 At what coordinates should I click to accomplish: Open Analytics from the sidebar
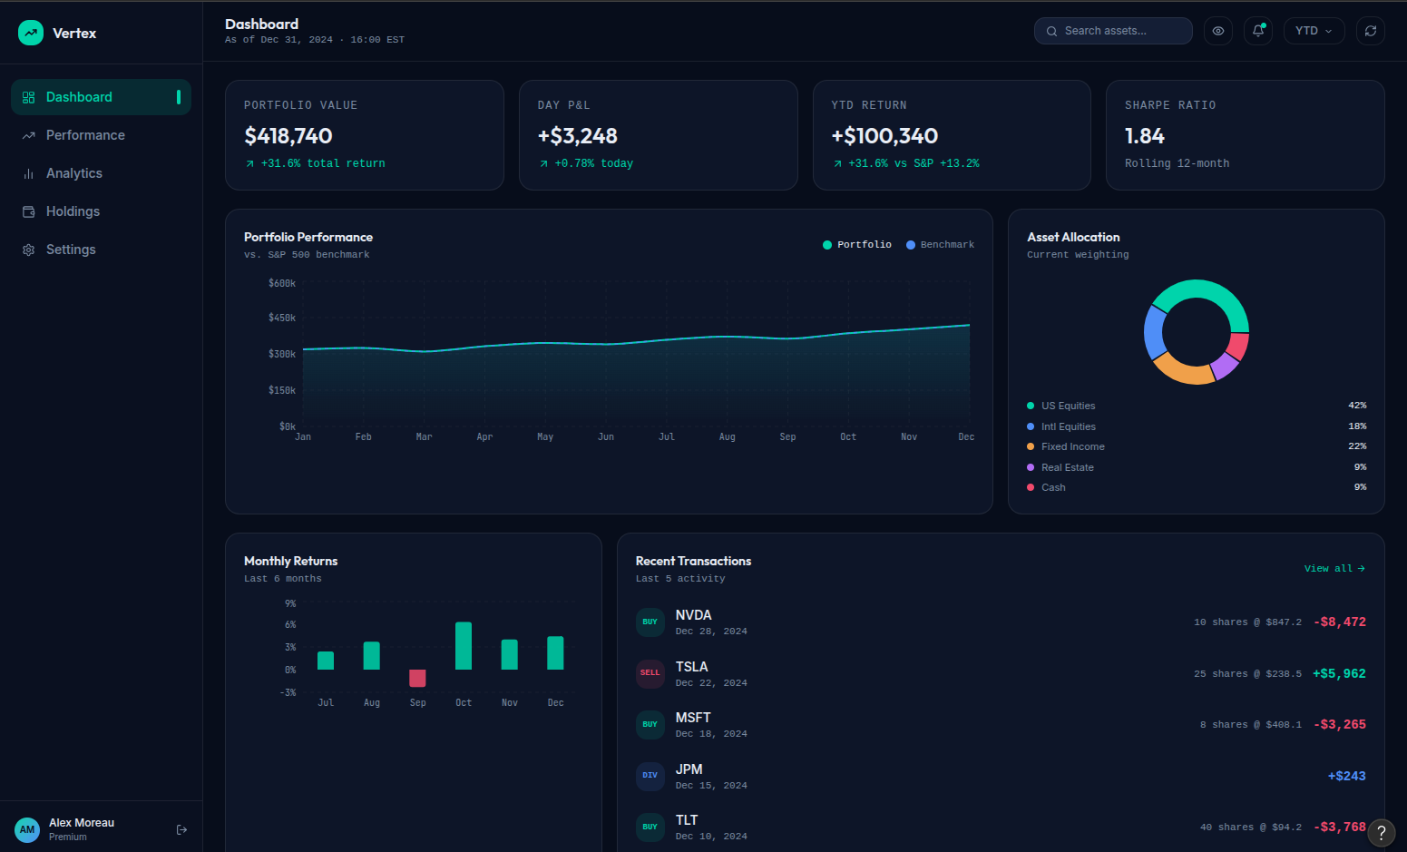pos(101,173)
